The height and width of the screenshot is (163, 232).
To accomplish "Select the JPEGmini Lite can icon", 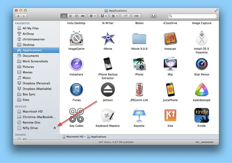I will click(139, 90).
